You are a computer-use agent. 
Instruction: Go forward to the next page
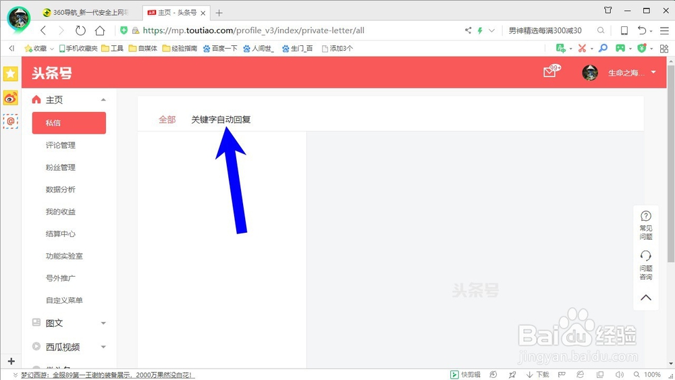point(61,30)
